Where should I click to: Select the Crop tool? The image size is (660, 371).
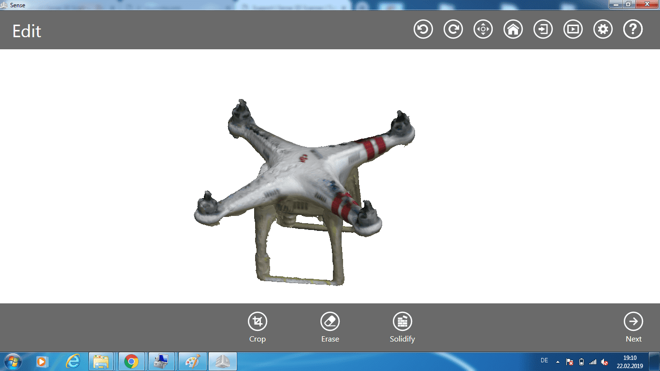[x=258, y=327]
